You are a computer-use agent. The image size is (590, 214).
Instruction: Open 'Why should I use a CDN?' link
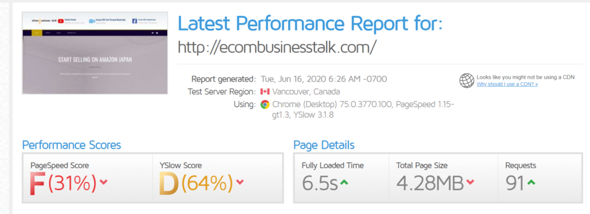(x=507, y=85)
